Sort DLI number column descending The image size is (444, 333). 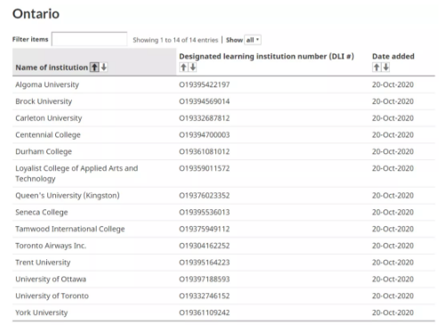[x=193, y=68]
